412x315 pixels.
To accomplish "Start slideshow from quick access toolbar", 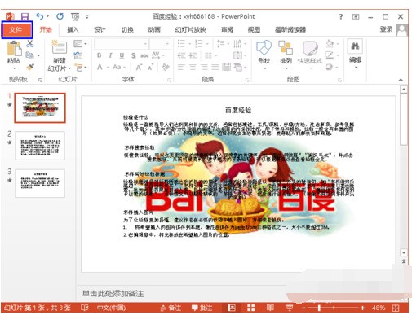I will pyautogui.click(x=75, y=17).
